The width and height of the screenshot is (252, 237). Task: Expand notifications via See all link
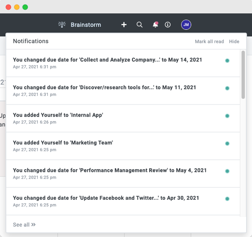point(24,225)
